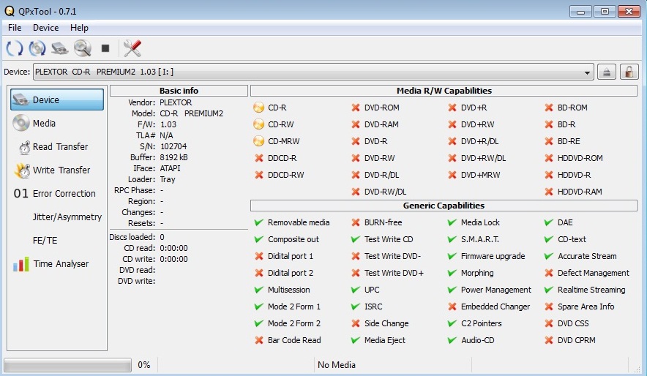Click the Media R/W Capabilities header
The height and width of the screenshot is (376, 647).
pyautogui.click(x=444, y=91)
